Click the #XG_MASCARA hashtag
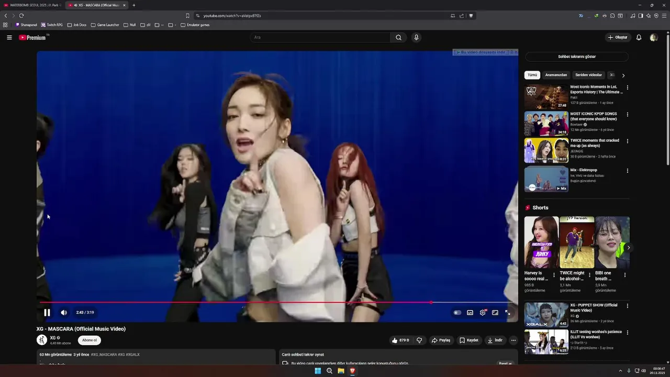Screen dimensions: 670x377 (x=104, y=354)
